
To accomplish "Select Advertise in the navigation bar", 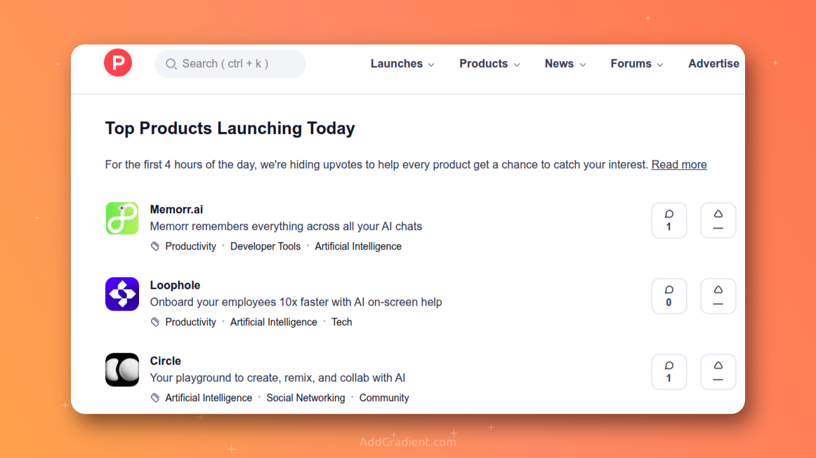I will 713,64.
